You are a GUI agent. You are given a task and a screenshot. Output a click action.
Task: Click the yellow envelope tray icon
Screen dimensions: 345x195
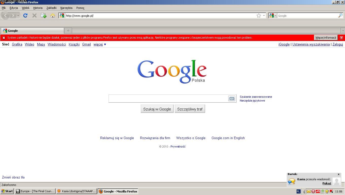[309, 191]
